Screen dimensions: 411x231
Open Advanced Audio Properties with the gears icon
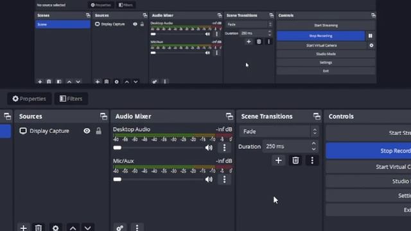click(x=120, y=228)
